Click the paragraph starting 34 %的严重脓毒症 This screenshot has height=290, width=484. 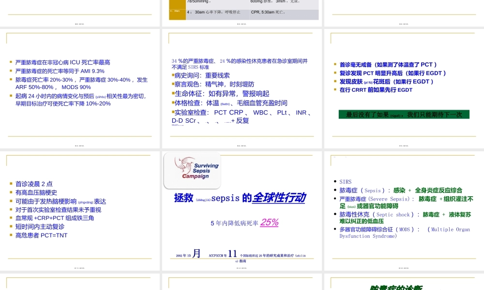point(240,64)
